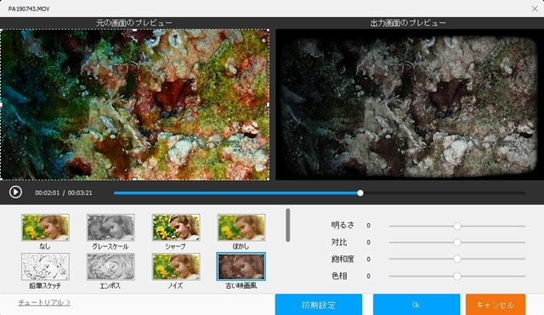Apply the エンボス emboss effect
The image size is (544, 315).
coord(110,267)
